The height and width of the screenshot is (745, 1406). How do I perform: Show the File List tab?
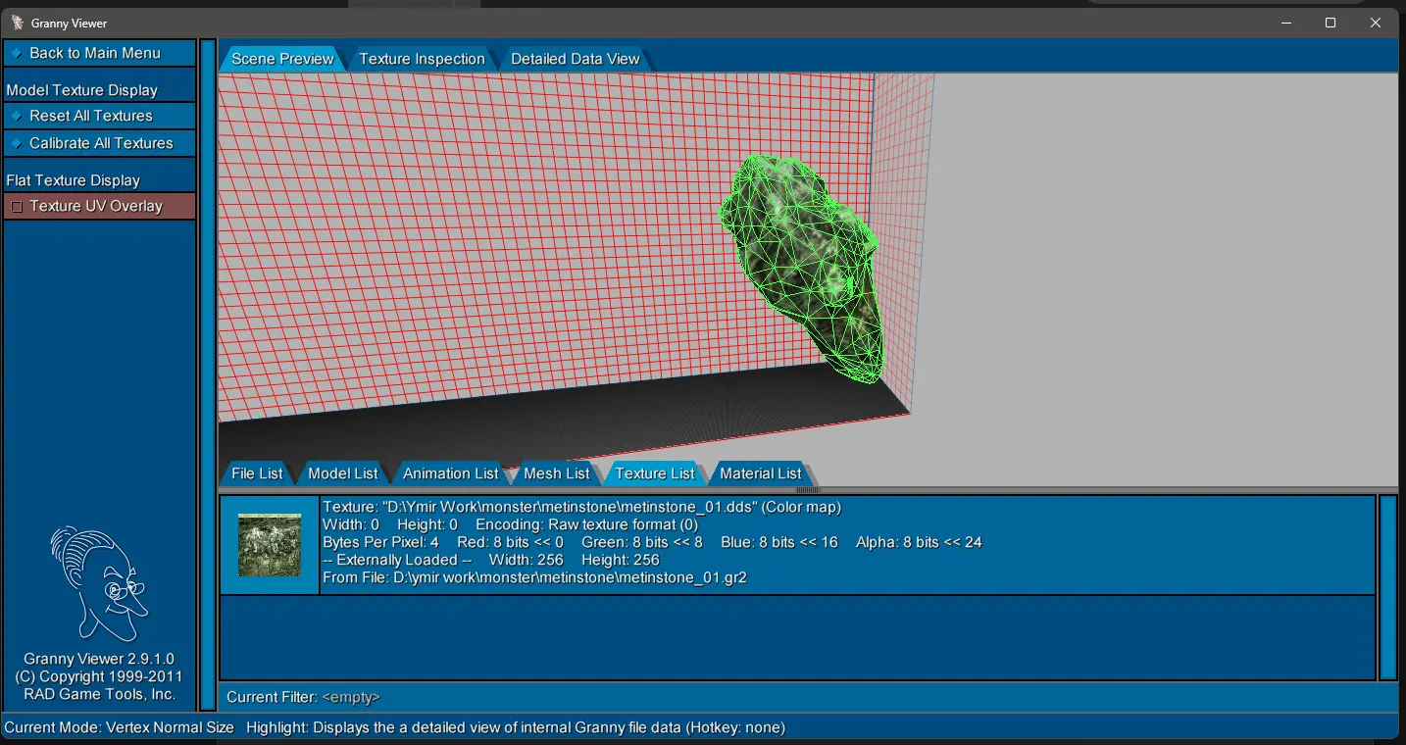257,473
